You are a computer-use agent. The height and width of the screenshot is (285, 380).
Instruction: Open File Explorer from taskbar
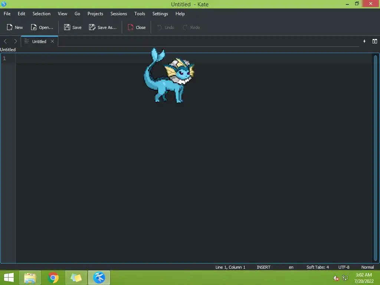[30, 278]
